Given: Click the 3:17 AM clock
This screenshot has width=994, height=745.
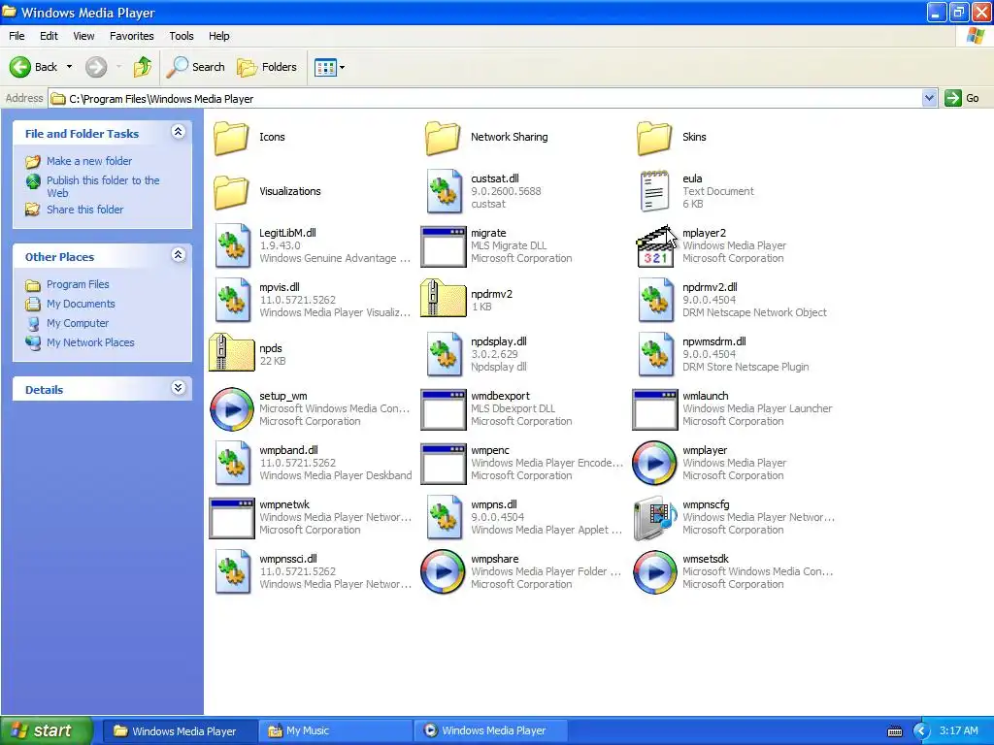Looking at the screenshot, I should (x=958, y=730).
